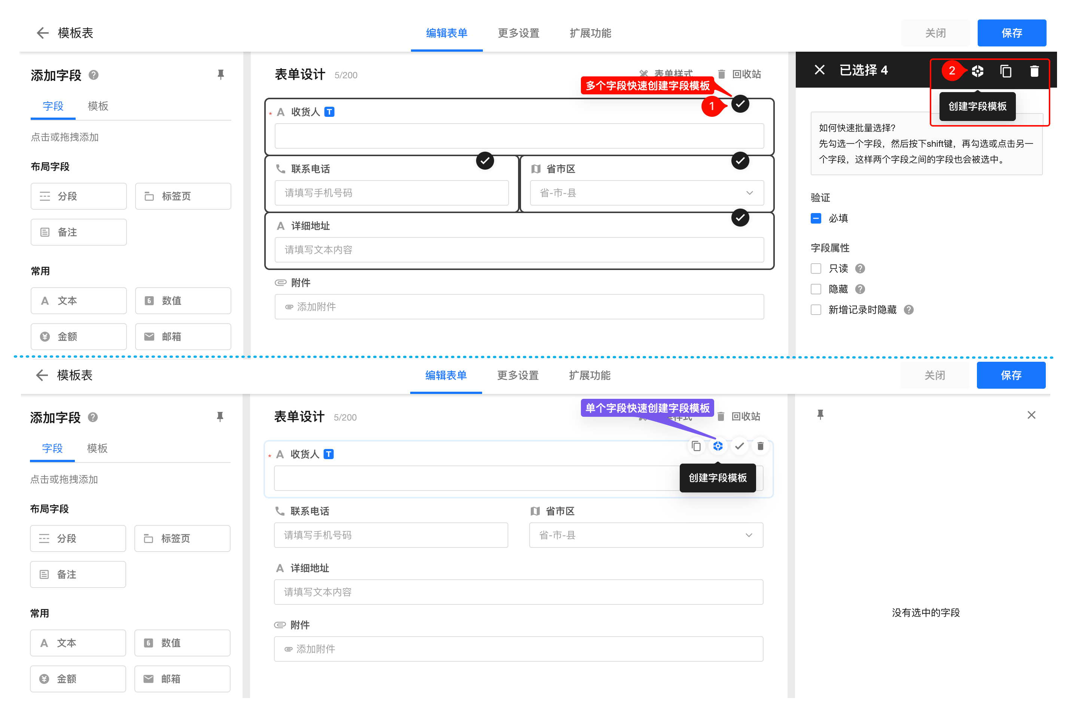Click the bottom 关闭 button
This screenshot has height=713, width=1072.
point(934,375)
